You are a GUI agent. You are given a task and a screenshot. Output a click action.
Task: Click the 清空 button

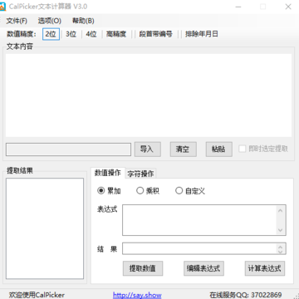183,149
